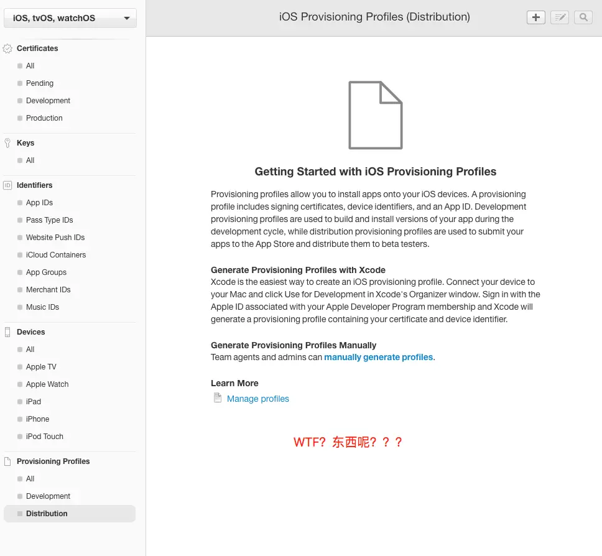Click the Keys section key icon
Image resolution: width=602 pixels, height=556 pixels.
[7, 143]
